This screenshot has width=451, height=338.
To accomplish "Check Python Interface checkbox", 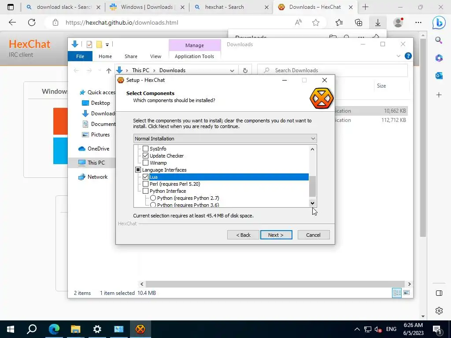I will [x=145, y=191].
